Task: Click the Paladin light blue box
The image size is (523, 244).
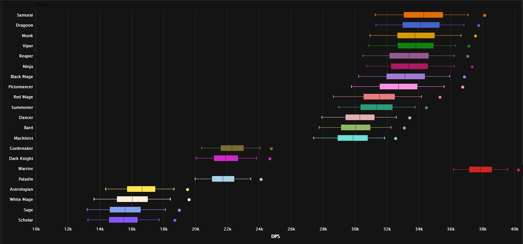Action: [223, 179]
